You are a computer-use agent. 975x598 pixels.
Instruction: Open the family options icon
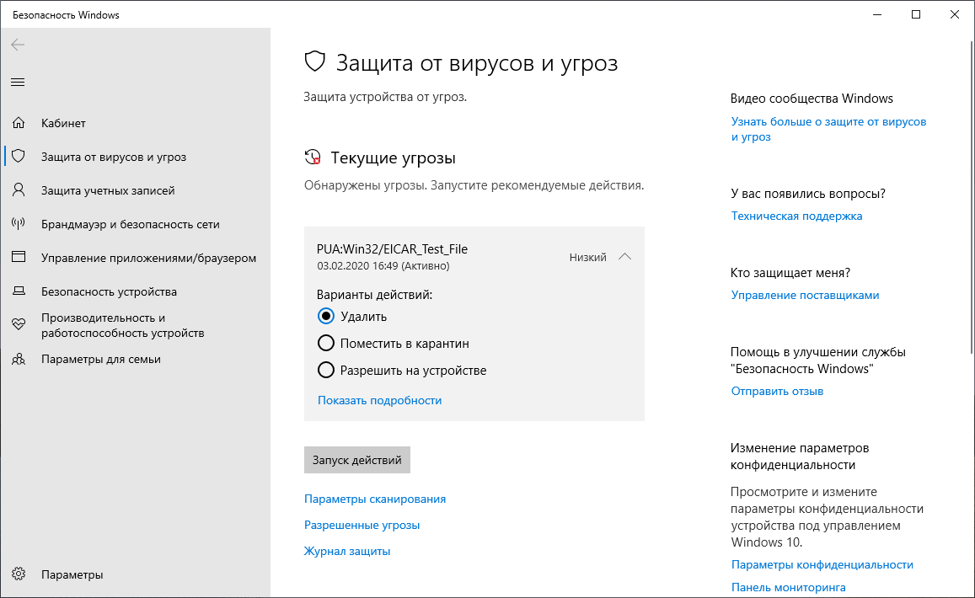(x=17, y=359)
